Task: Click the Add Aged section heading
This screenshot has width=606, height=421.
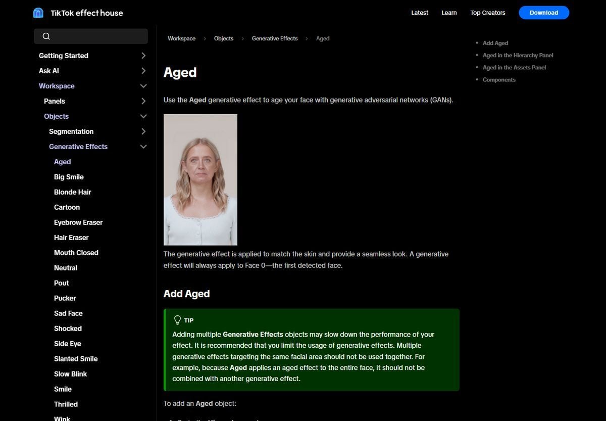Action: (x=187, y=294)
